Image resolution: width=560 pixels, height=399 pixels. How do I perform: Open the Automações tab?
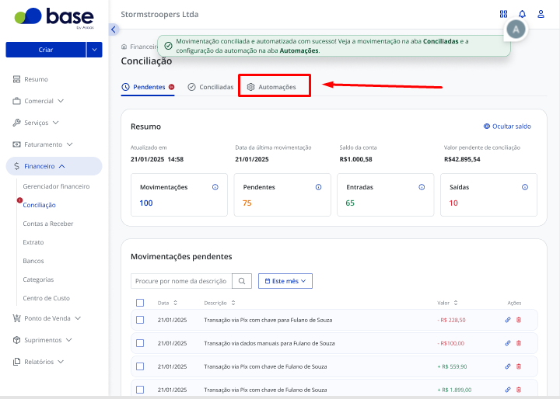(271, 87)
